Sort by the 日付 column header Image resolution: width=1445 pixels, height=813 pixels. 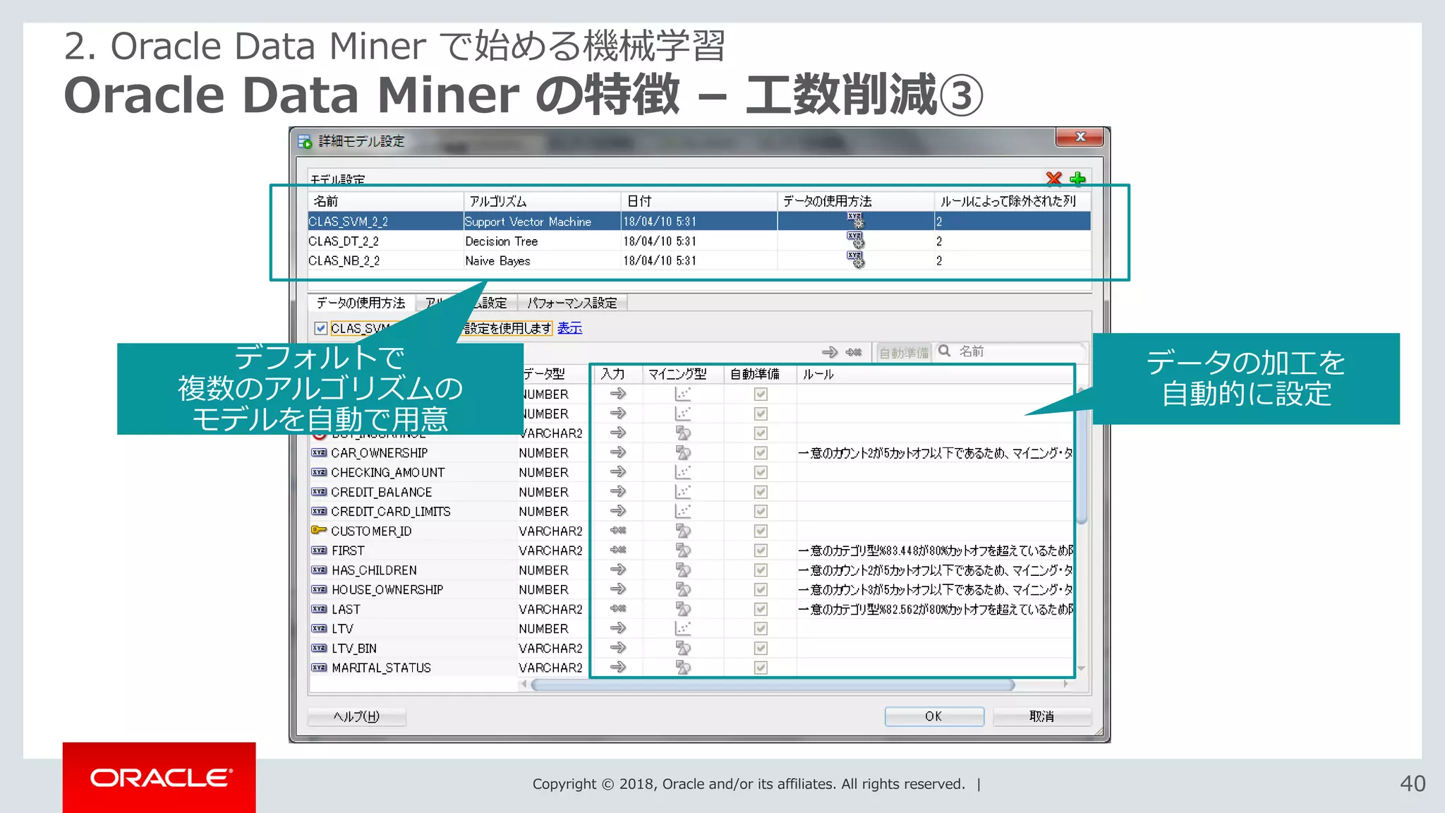click(699, 201)
